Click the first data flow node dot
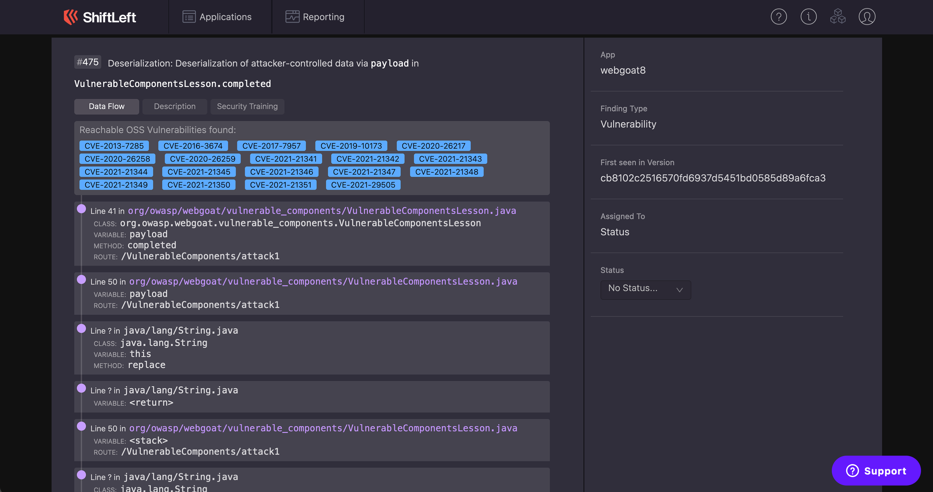The height and width of the screenshot is (492, 933). point(82,209)
